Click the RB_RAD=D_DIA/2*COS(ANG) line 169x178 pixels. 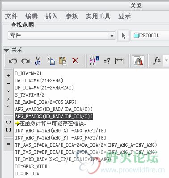pyautogui.click(x=46, y=102)
